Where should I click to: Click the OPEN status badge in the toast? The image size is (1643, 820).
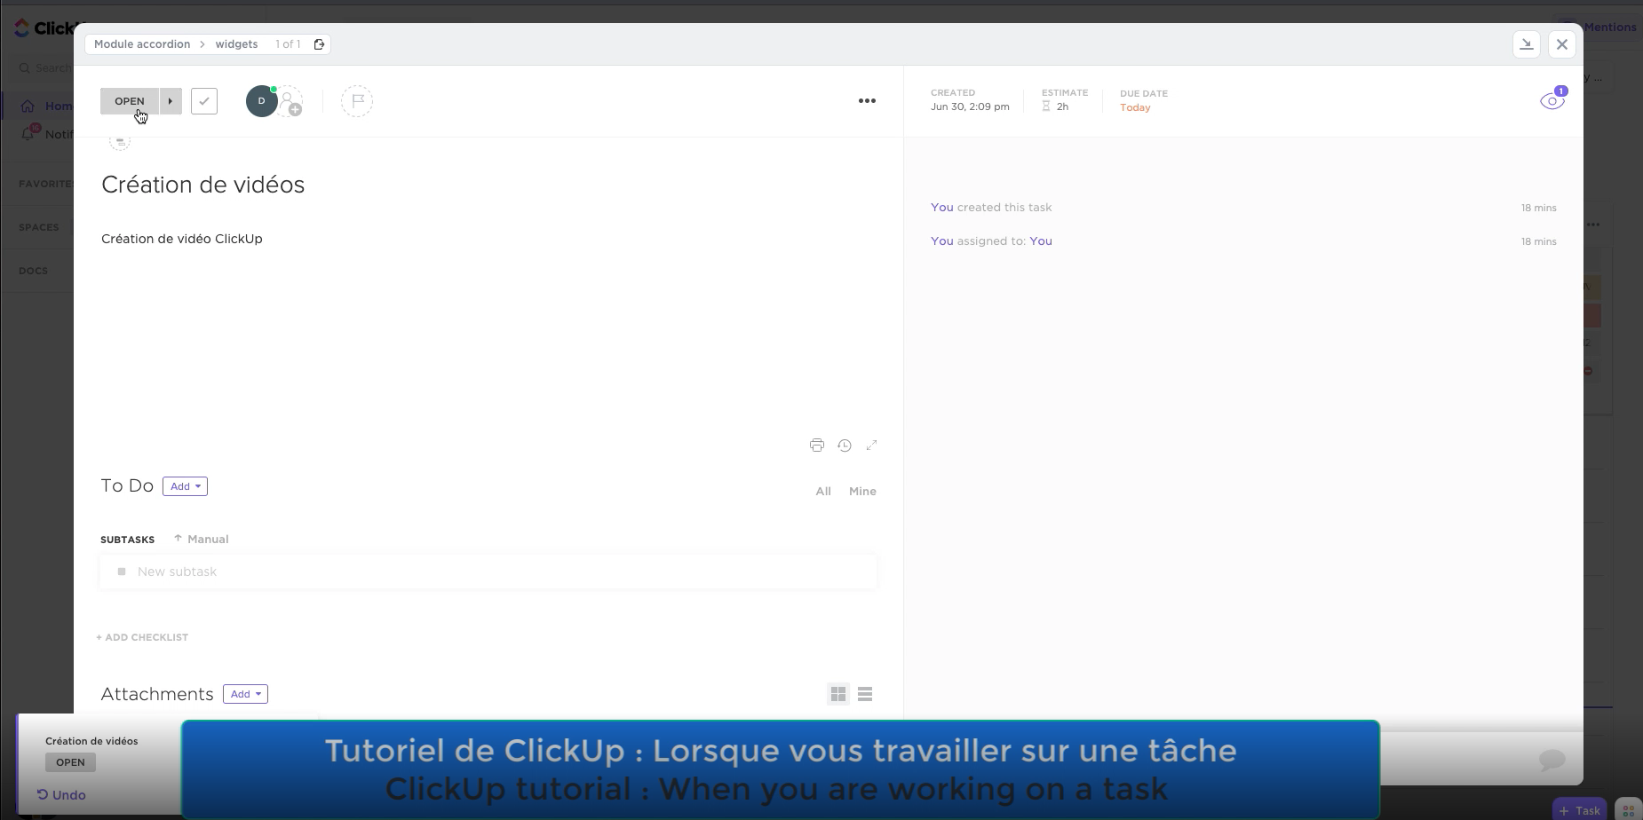point(70,762)
